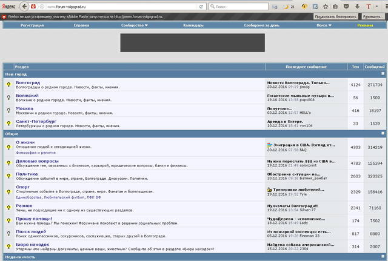The width and height of the screenshot is (388, 261).
Task: Click the lightbulb icon beside Санкт-Петербург
Action: 8,123
